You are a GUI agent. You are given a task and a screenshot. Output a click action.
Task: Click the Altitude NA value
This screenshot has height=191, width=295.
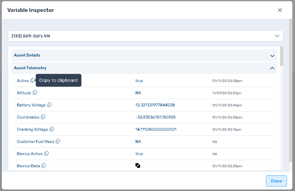coord(138,93)
